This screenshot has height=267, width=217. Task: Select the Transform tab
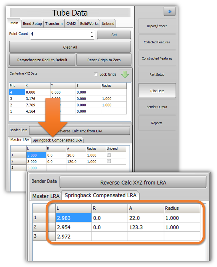(x=54, y=23)
